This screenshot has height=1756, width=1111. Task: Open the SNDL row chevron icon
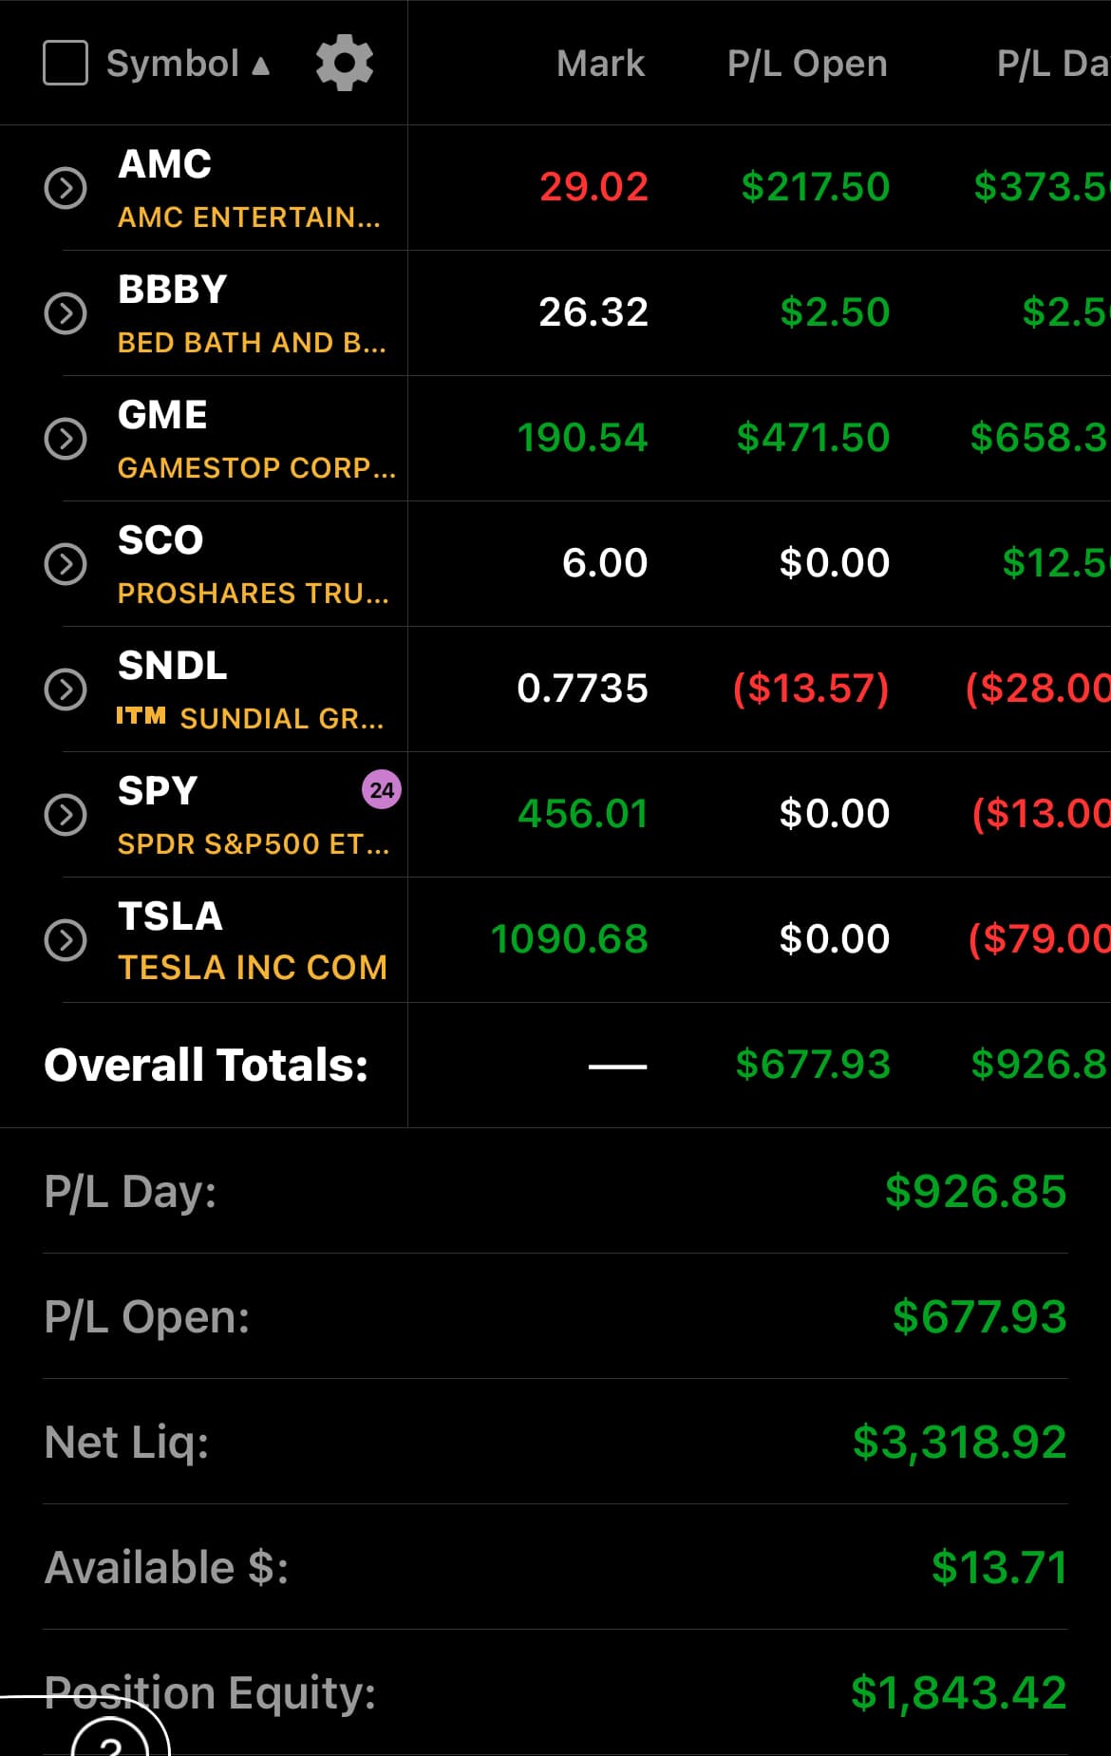66,689
